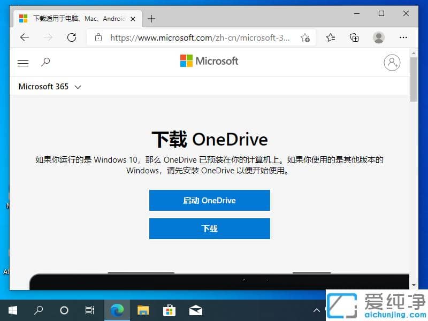The height and width of the screenshot is (321, 428).
Task: Click 启动 OneDrive button
Action: click(209, 201)
